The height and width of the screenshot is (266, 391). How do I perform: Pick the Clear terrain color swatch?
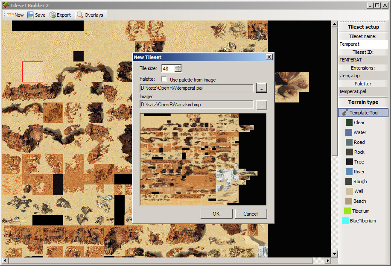pos(349,123)
